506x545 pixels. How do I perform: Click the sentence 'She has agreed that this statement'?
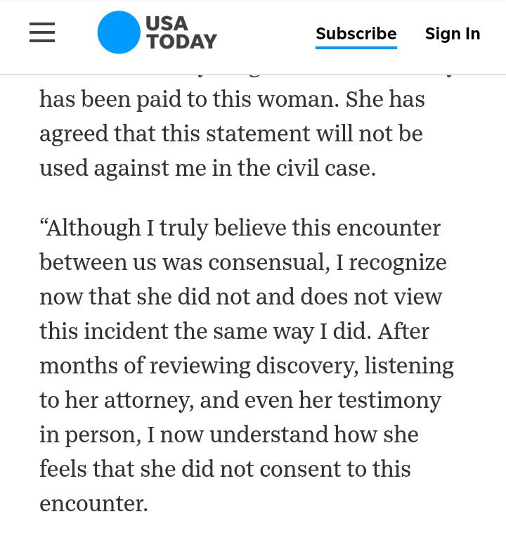coord(231,117)
